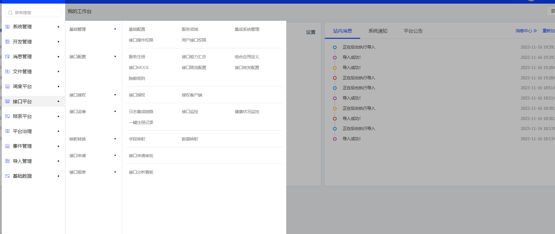The height and width of the screenshot is (234, 555).
Task: Expand the 调度平台 arrow
Action: coord(59,87)
